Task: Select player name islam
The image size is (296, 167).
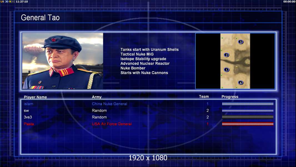Action: point(29,104)
